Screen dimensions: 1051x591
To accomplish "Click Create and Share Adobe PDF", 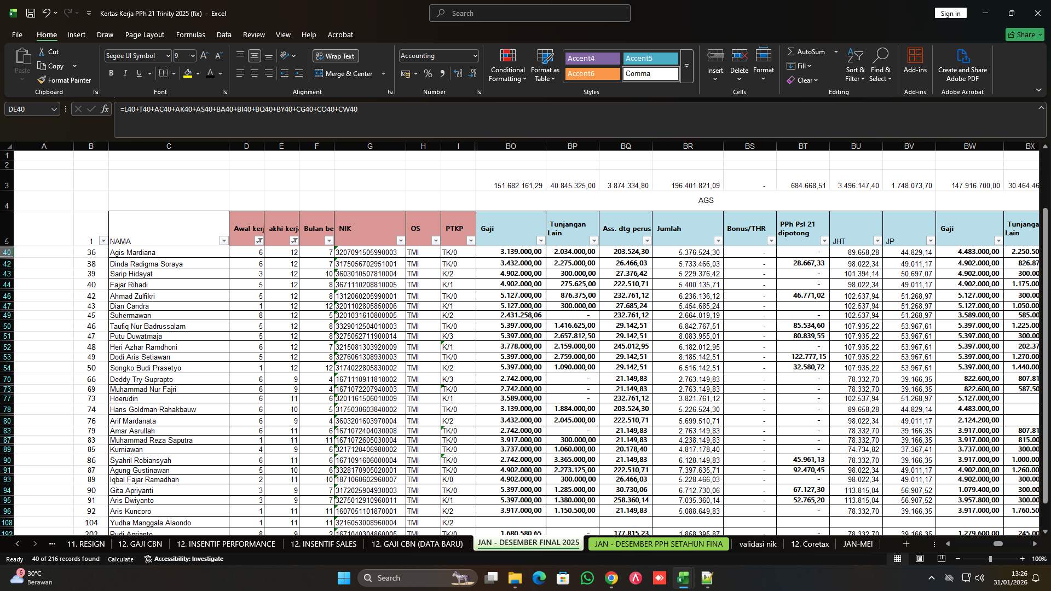I will pos(962,66).
